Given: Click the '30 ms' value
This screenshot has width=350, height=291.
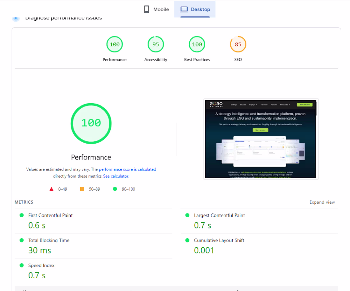Looking at the screenshot, I should [x=40, y=250].
